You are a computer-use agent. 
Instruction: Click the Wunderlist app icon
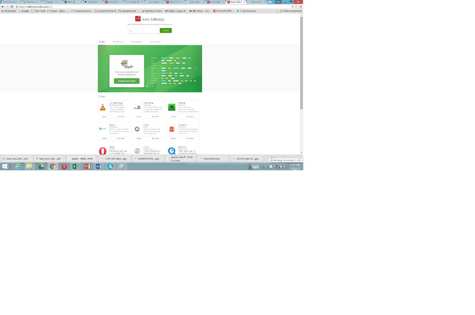[171, 129]
